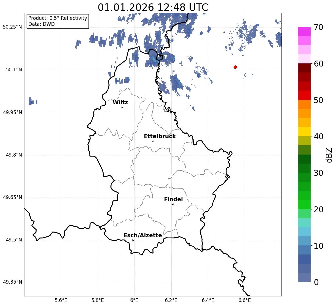
Task: Click the 40 tick label on colorbar
Action: point(318,136)
